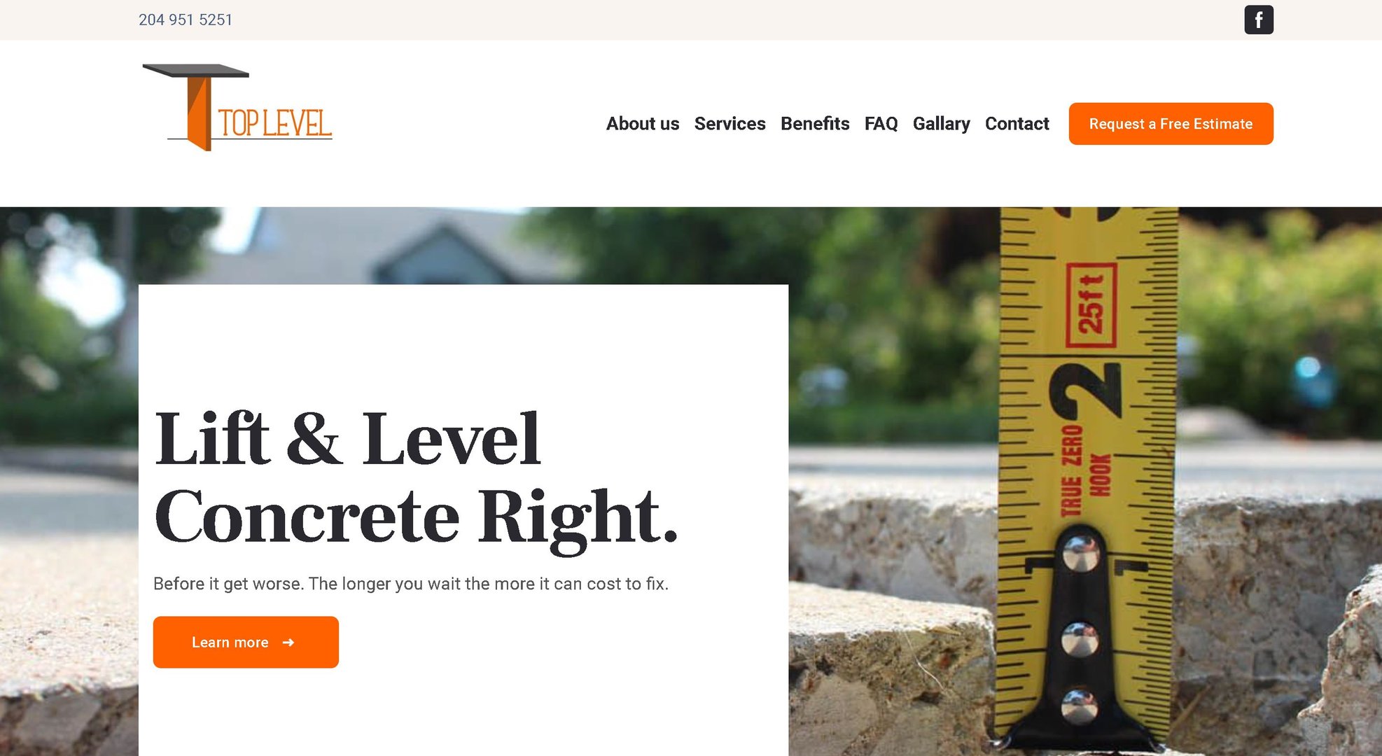The width and height of the screenshot is (1382, 756).
Task: Click the Lift & Level Concrete Right heading
Action: (x=416, y=479)
